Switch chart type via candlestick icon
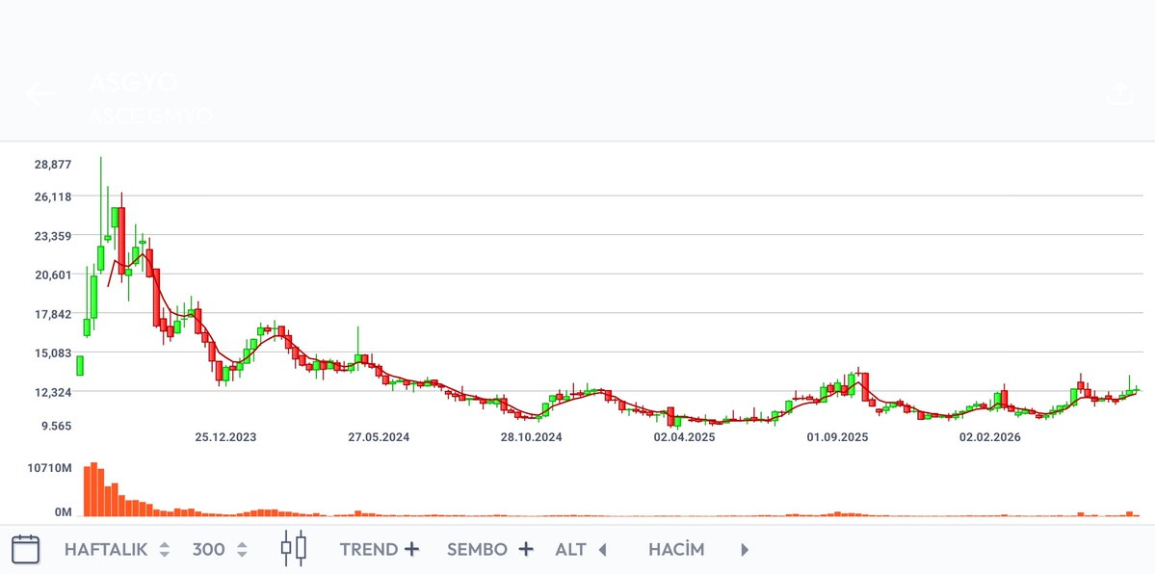1155x574 pixels. click(x=293, y=548)
